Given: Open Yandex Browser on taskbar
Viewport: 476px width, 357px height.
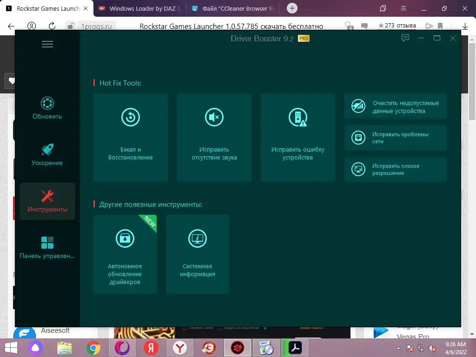Looking at the screenshot, I should [180, 348].
